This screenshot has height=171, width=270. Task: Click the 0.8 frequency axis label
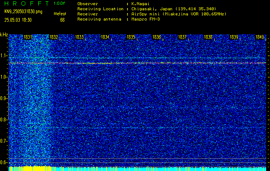click(3, 120)
